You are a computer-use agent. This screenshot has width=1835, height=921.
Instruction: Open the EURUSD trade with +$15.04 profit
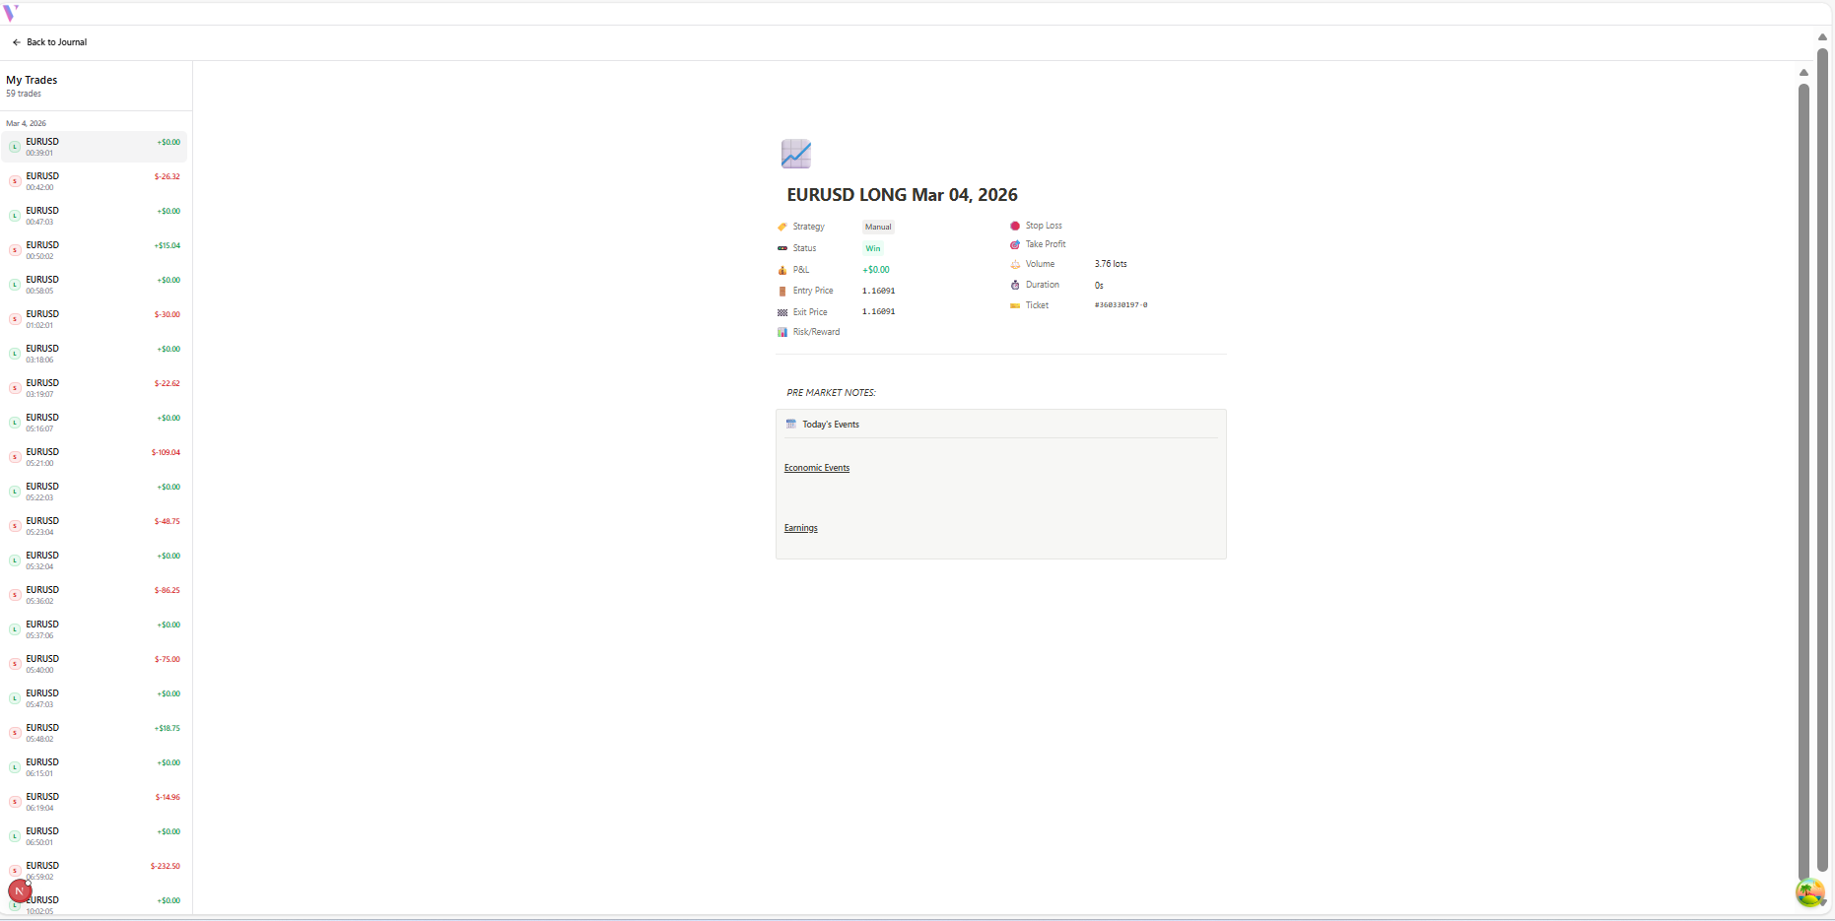point(94,250)
